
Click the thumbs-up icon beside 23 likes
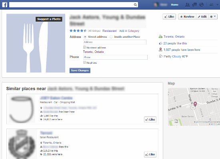[160, 43]
